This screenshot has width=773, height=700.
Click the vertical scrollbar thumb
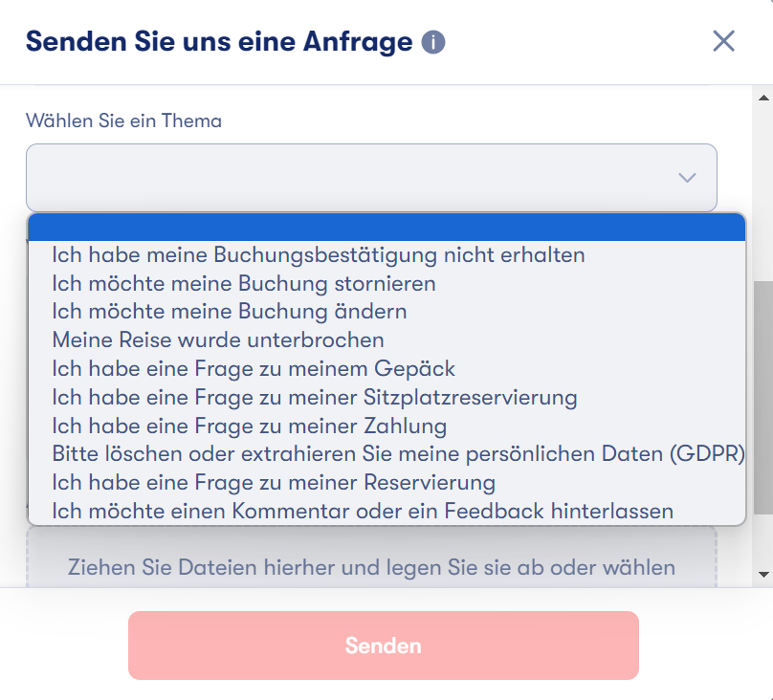click(763, 398)
